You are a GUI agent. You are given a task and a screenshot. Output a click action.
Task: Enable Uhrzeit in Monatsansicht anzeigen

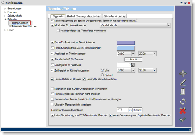point(52,105)
